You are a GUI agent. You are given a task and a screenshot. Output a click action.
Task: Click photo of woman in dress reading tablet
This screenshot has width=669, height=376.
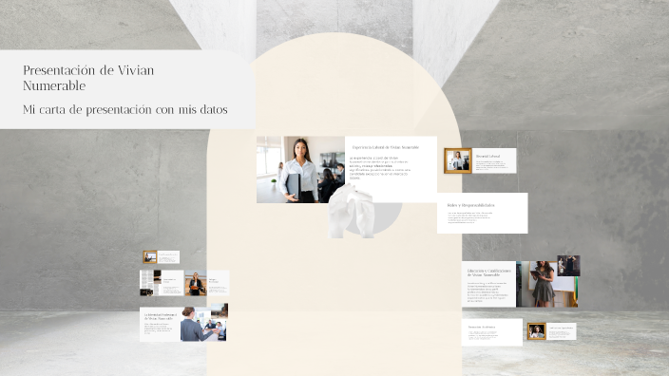coord(547,284)
